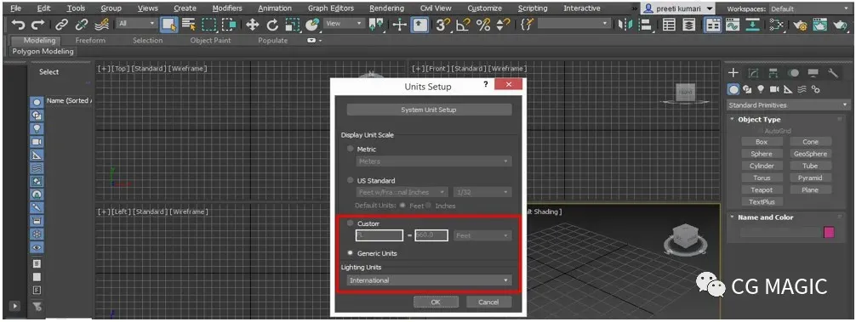
Task: Open Lighting Units International dropdown
Action: 429,280
